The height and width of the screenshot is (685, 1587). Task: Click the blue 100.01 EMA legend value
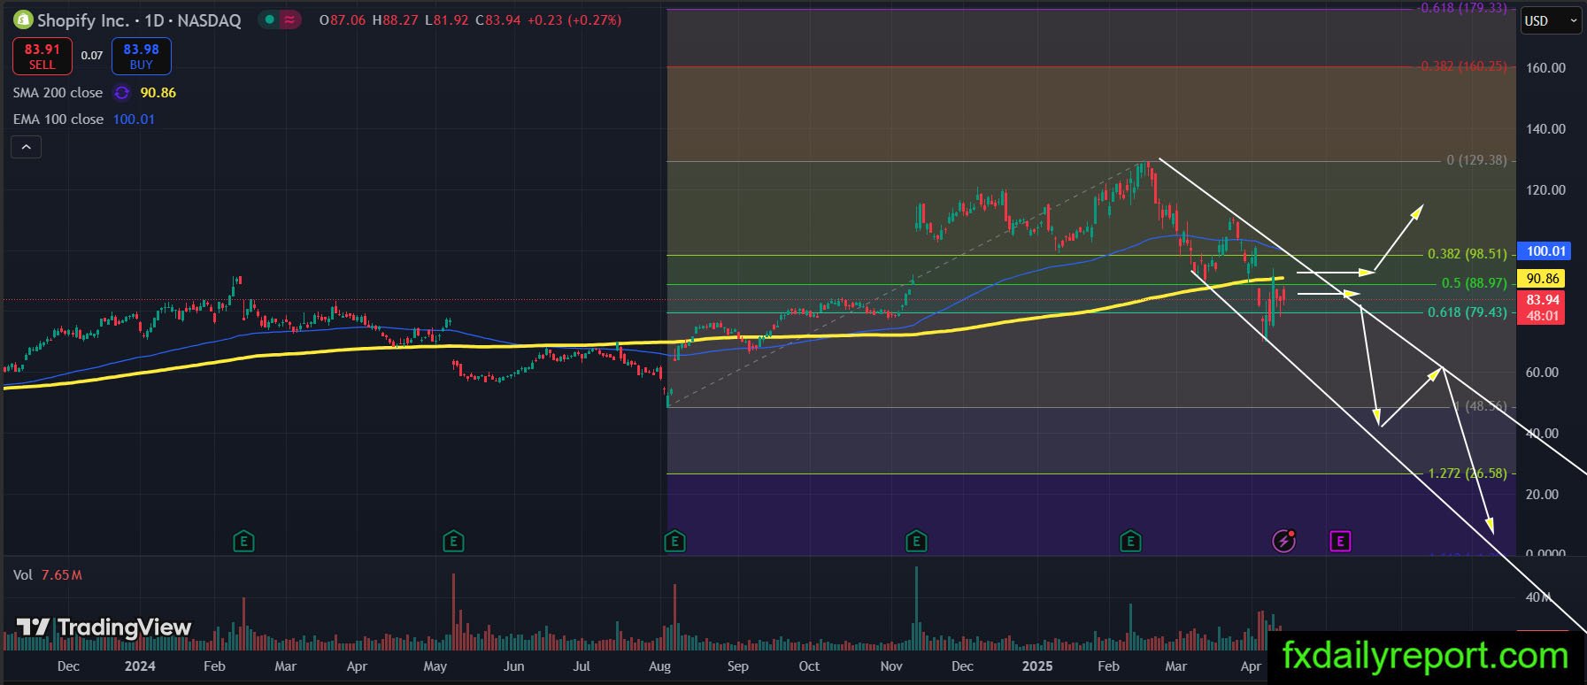click(x=134, y=119)
